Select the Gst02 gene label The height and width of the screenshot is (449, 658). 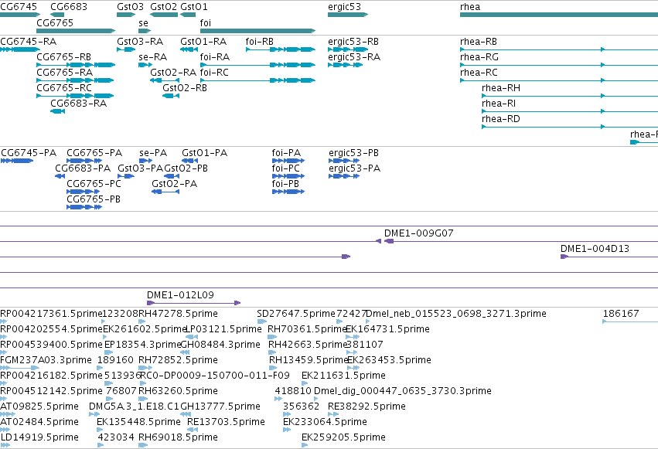(164, 7)
